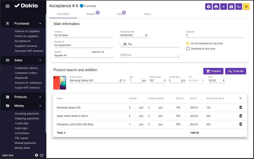Switch to the About tab
Viewport: 254px width, 159px height.
pyautogui.click(x=147, y=14)
